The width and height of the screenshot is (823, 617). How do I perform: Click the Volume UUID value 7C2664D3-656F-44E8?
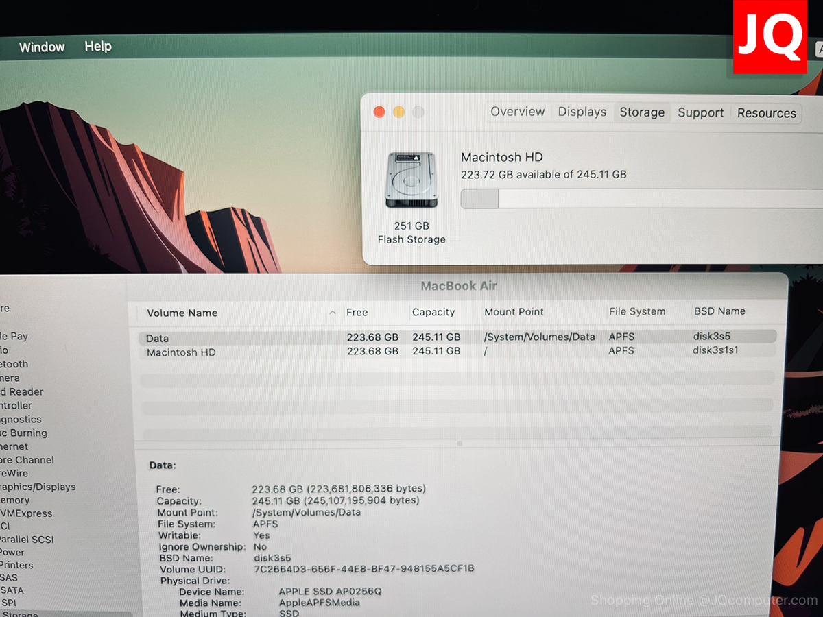[364, 569]
